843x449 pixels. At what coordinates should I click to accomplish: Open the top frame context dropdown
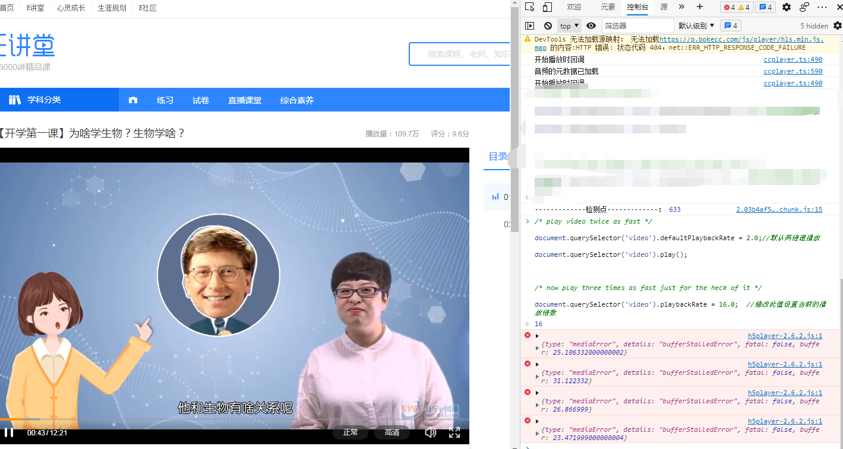tap(568, 26)
